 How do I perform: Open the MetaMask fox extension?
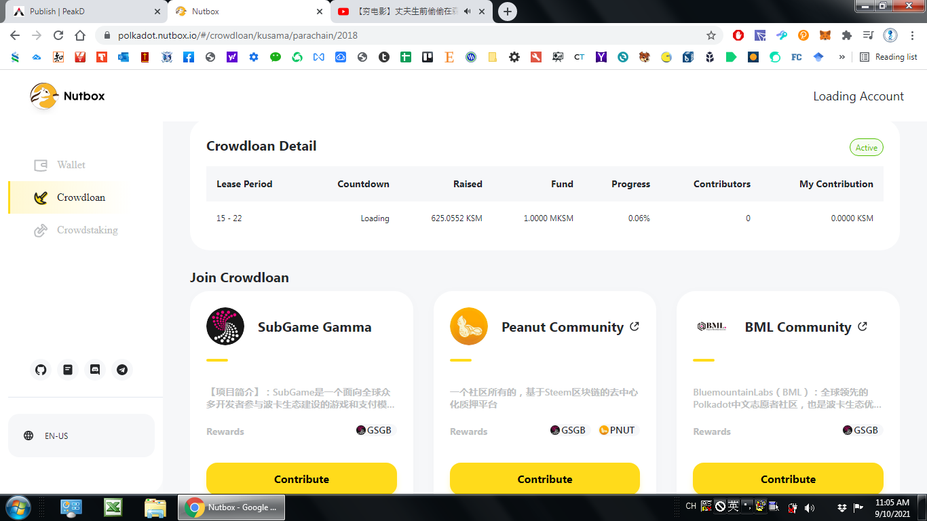click(x=825, y=35)
